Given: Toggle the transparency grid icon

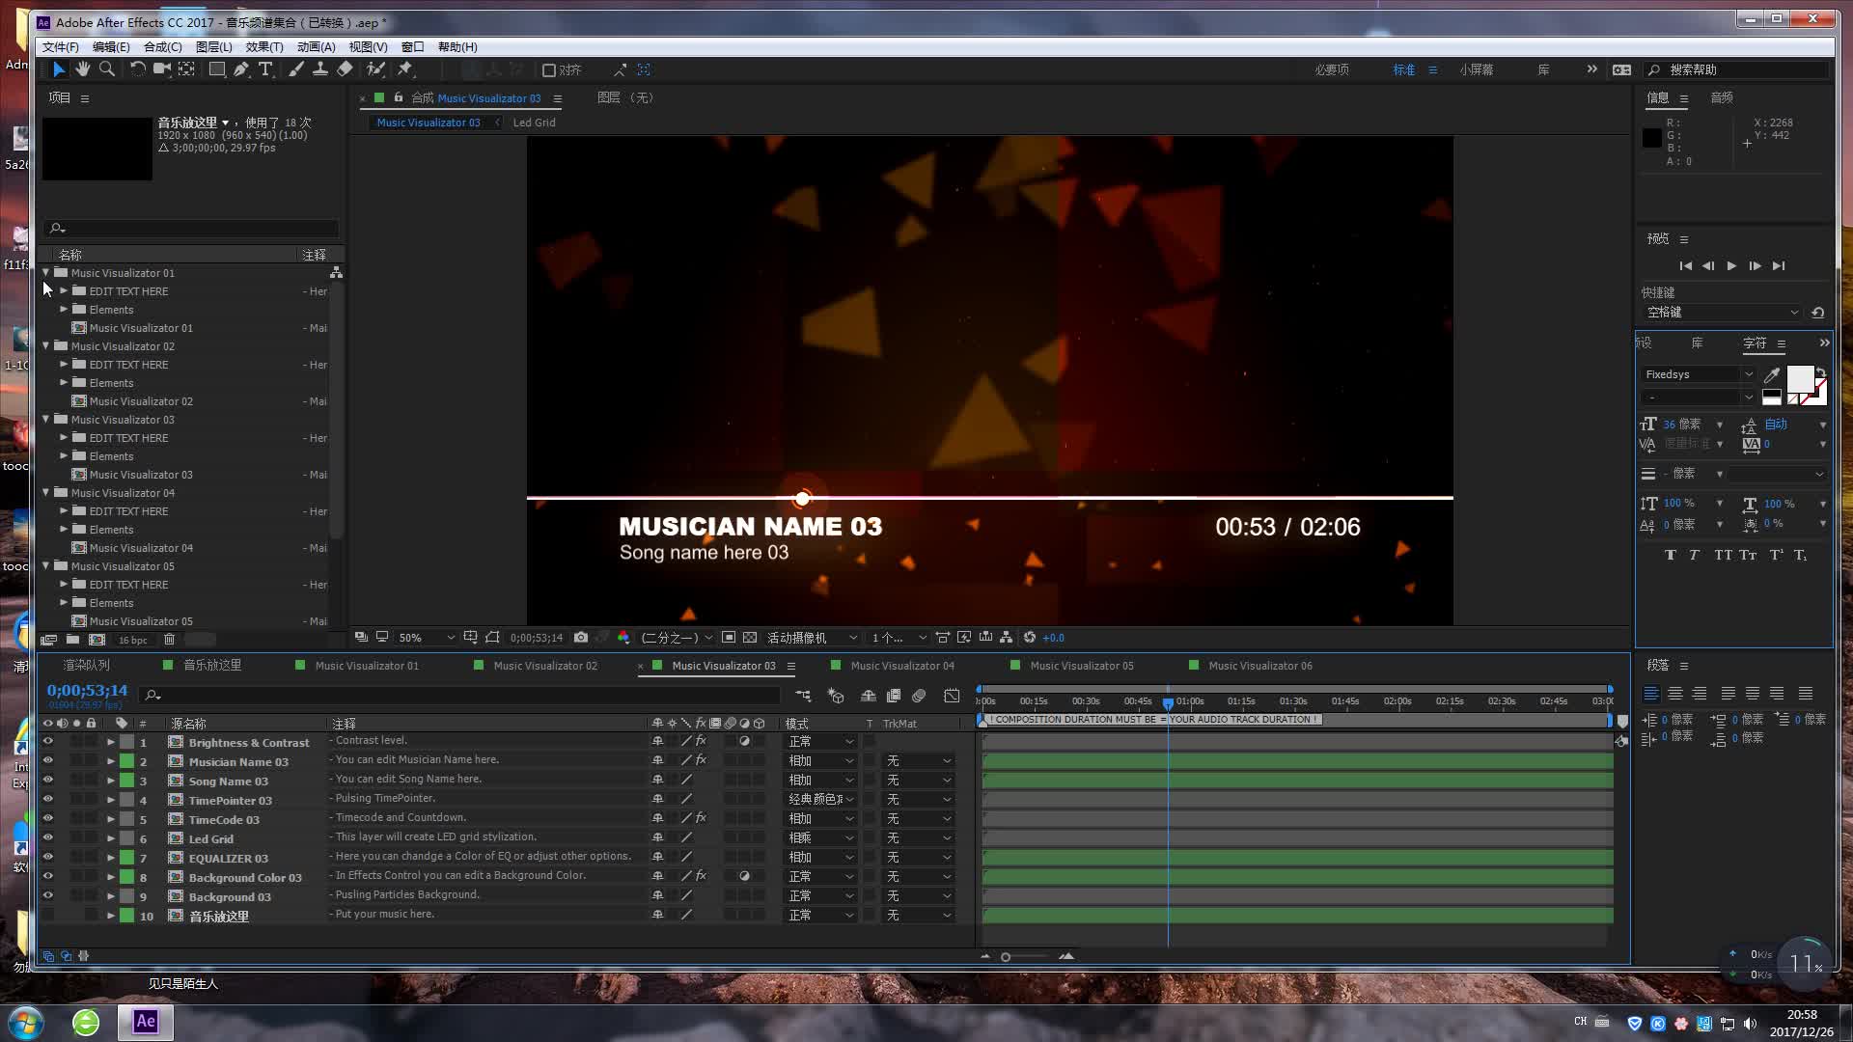Looking at the screenshot, I should pos(750,638).
